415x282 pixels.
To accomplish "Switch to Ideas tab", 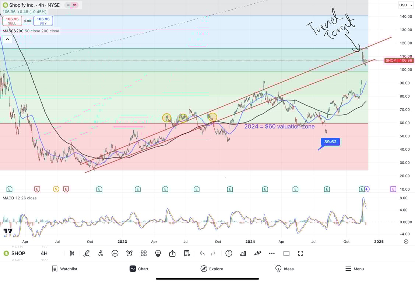I will tap(285, 269).
